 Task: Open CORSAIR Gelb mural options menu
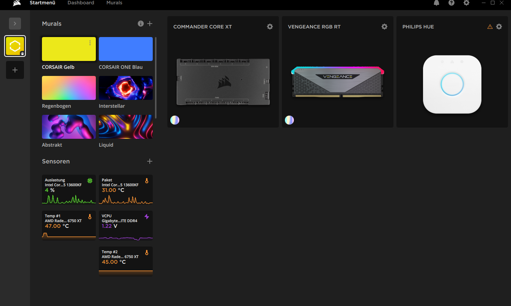(x=90, y=43)
